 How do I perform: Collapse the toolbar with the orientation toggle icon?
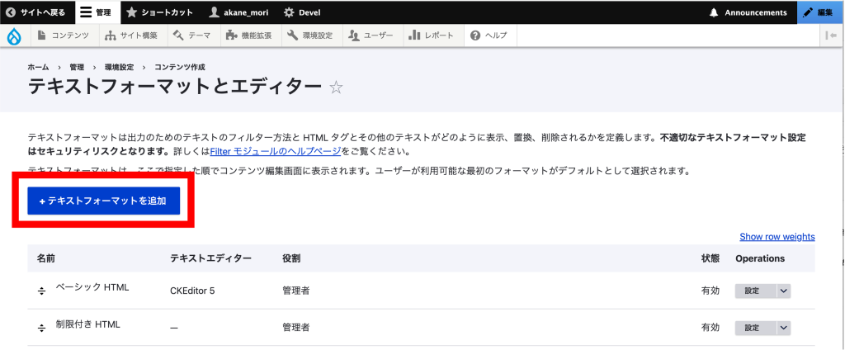830,35
